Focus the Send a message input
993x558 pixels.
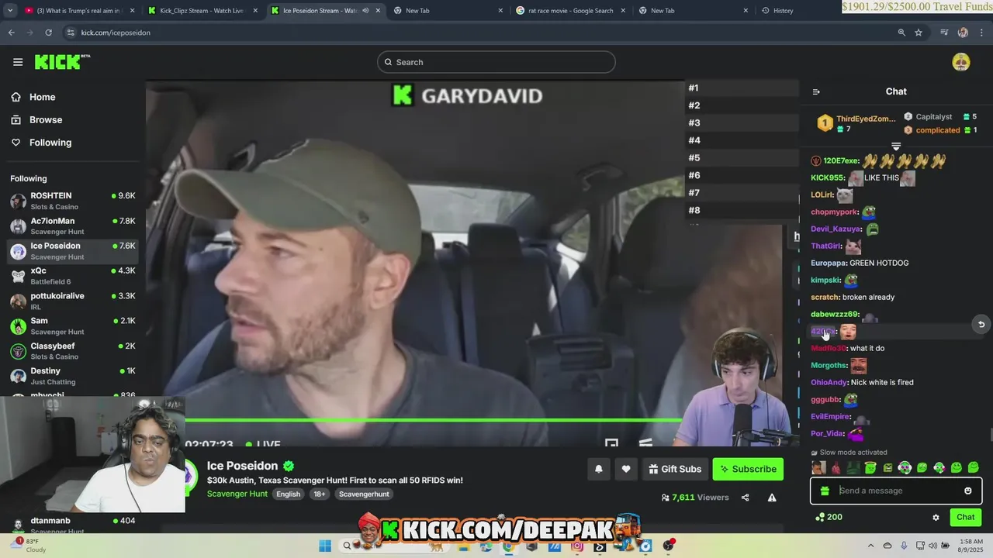(x=898, y=491)
